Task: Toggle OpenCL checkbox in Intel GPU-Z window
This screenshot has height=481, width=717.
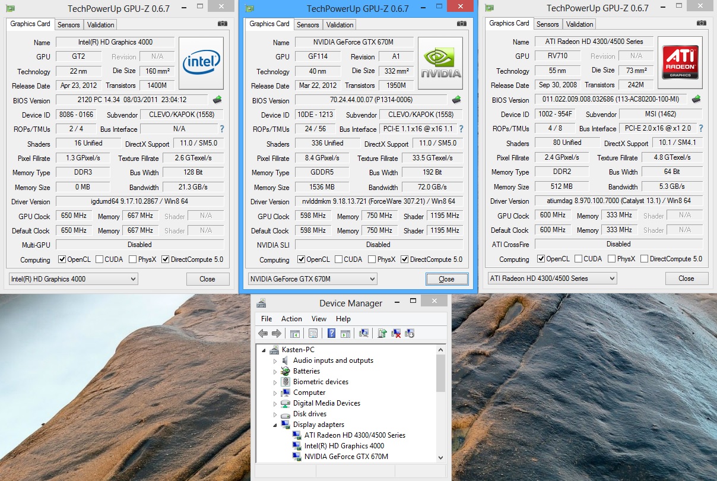Action: point(62,260)
